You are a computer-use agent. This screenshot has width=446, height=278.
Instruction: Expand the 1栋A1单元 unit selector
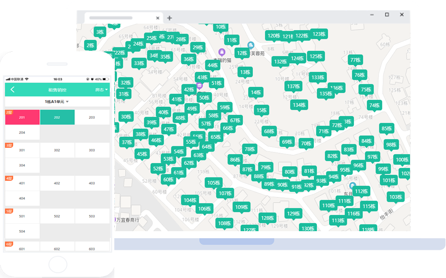point(57,102)
